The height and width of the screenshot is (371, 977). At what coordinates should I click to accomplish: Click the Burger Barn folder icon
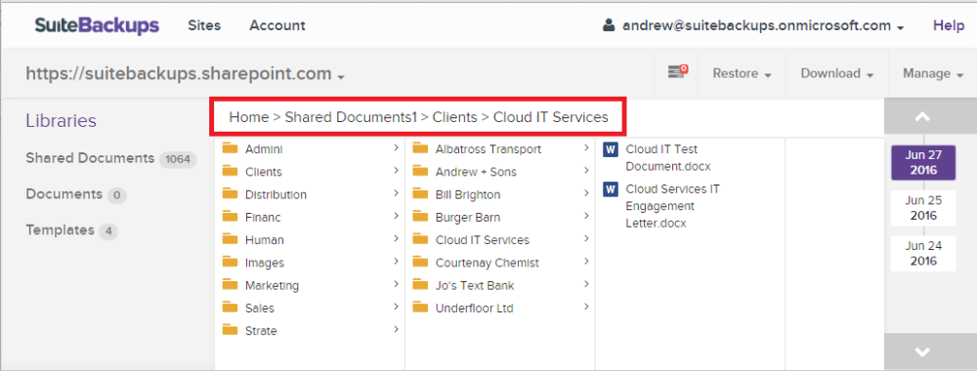(420, 217)
